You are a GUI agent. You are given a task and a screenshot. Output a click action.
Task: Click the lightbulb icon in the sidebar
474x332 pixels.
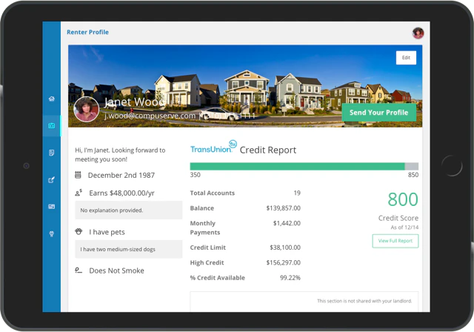click(51, 233)
